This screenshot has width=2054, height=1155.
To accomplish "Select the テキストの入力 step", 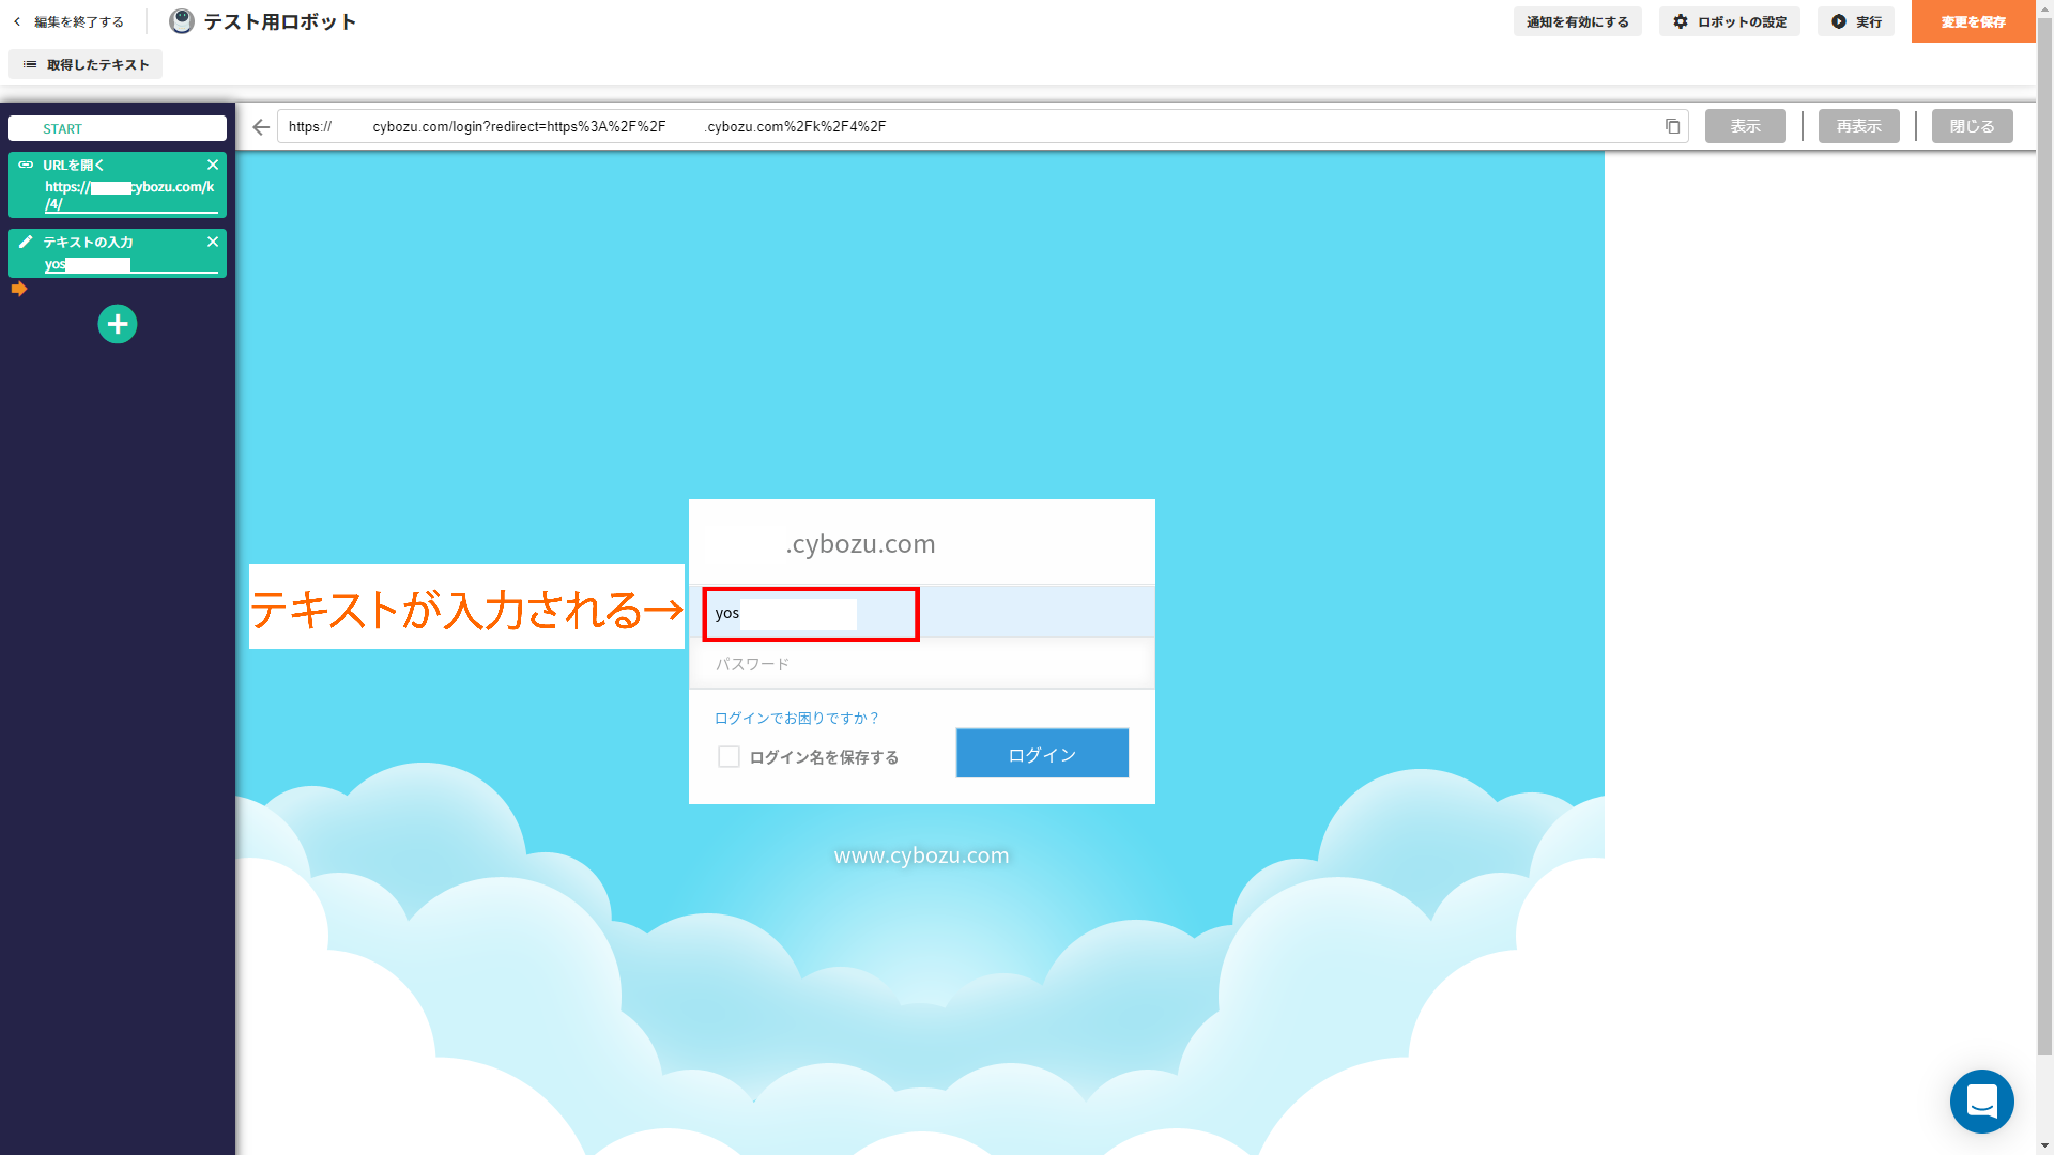I will click(117, 254).
